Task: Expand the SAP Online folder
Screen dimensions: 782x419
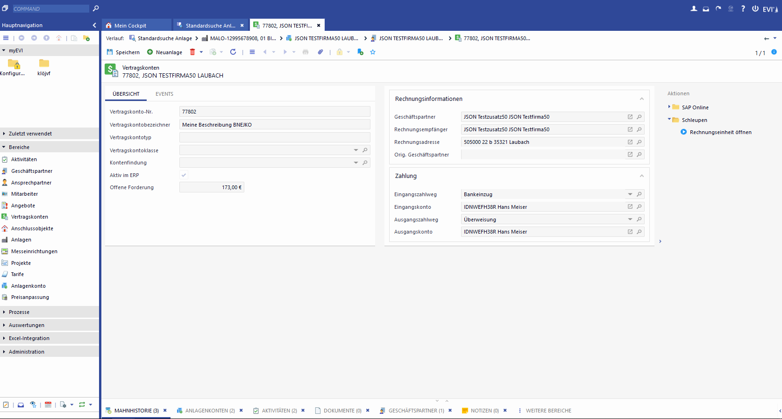Action: click(669, 107)
